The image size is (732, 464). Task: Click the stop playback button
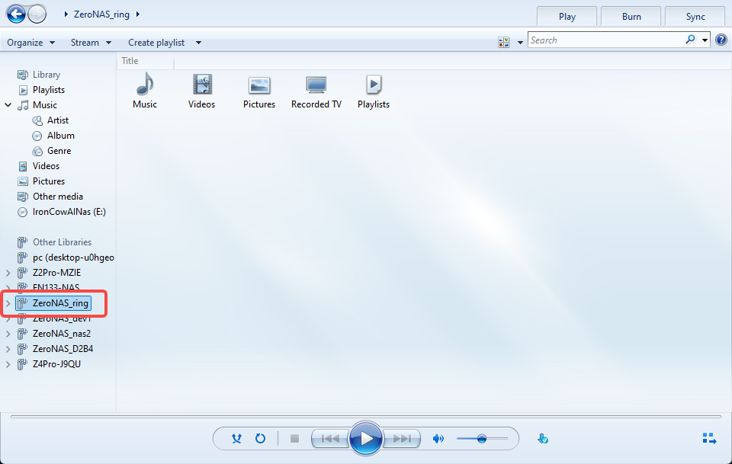294,438
